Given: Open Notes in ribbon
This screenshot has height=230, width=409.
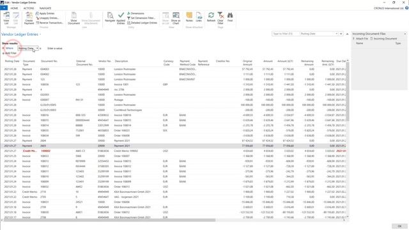Looking at the screenshot, I should click(189, 17).
